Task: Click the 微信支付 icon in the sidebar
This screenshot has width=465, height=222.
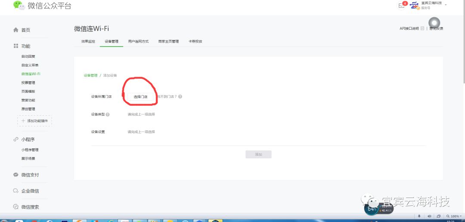Action: point(16,175)
